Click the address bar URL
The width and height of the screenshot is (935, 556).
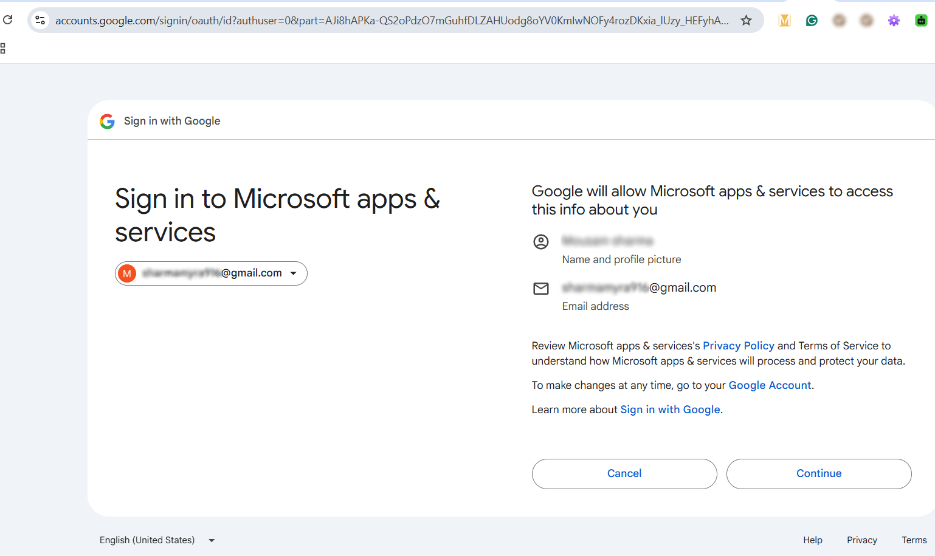[x=392, y=20]
